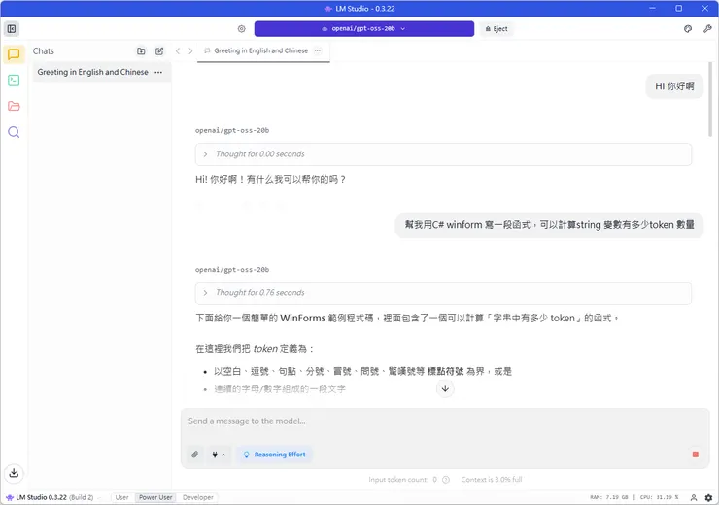Viewport: 719px width, 505px height.
Task: Click the first openai/gpt-oss-20b response label
Action: [x=232, y=130]
